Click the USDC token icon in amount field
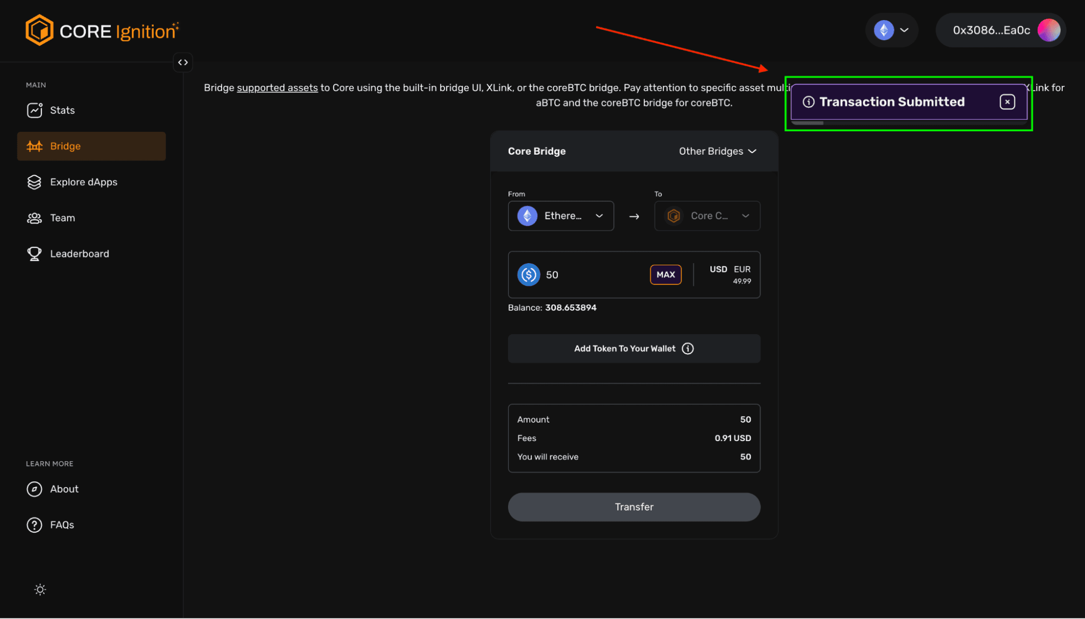 [528, 275]
